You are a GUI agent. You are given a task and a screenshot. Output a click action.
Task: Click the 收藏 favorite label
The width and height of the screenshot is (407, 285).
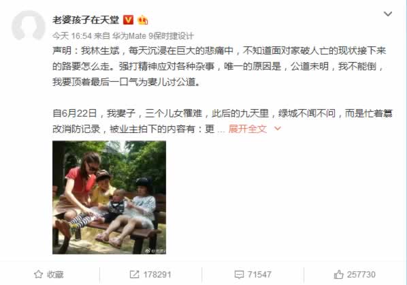tap(55, 275)
